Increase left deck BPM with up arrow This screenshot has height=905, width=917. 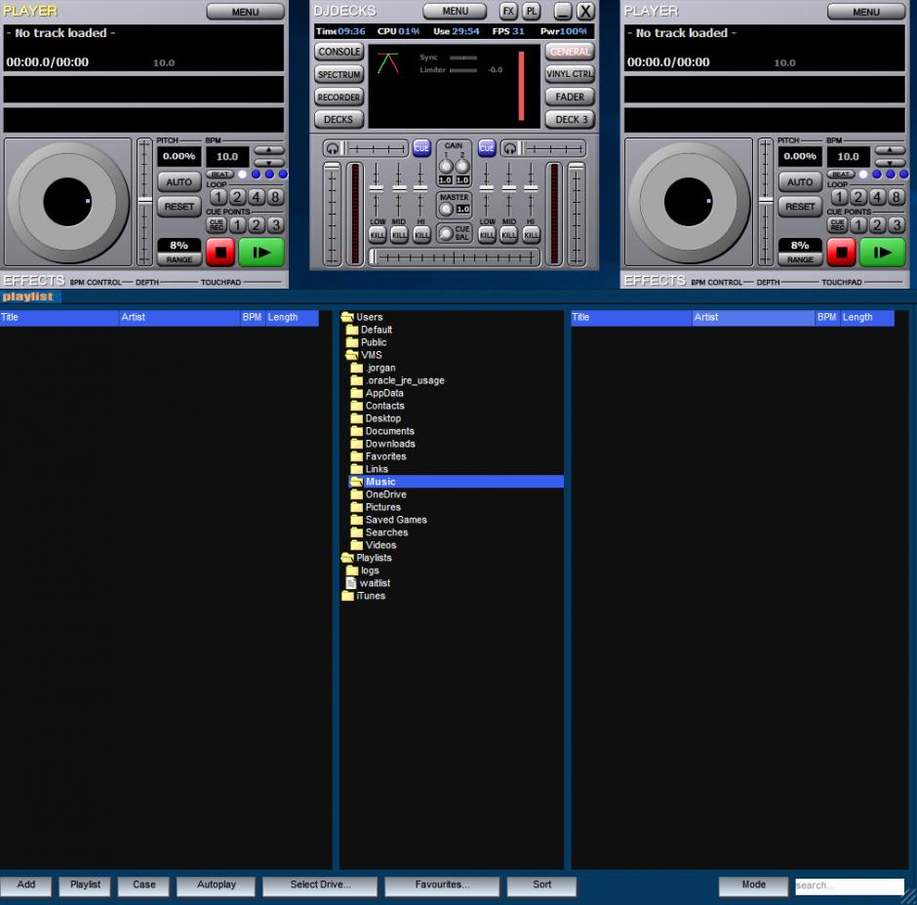269,150
